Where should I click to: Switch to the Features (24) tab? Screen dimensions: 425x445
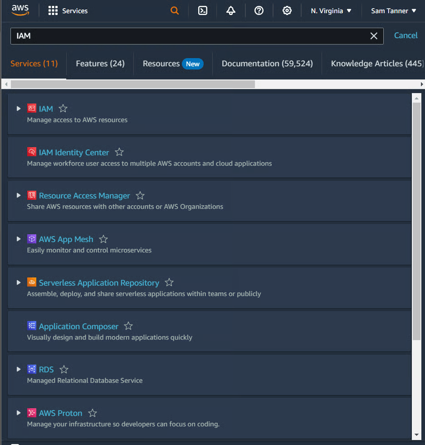point(100,64)
